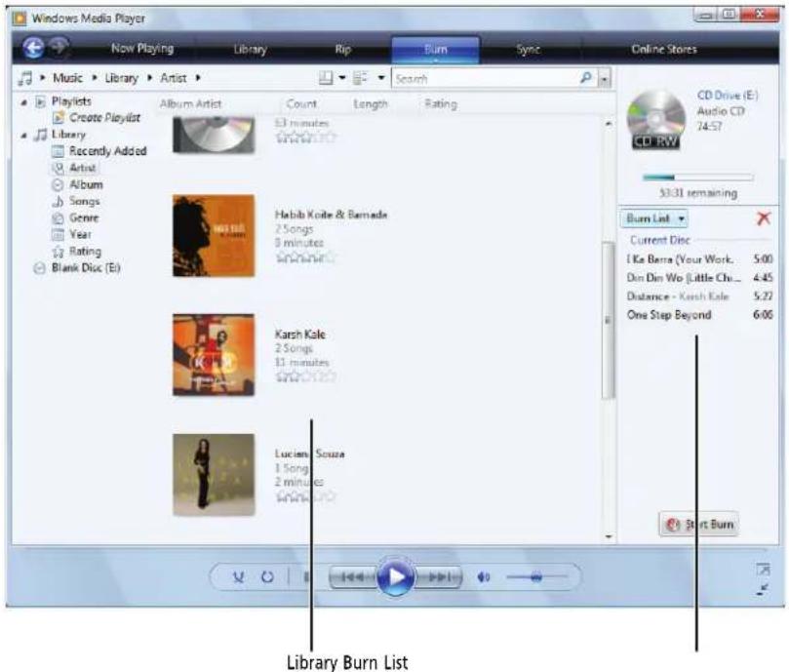Go back with the blue back arrow
Viewport: 789px width, 672px height.
[34, 49]
